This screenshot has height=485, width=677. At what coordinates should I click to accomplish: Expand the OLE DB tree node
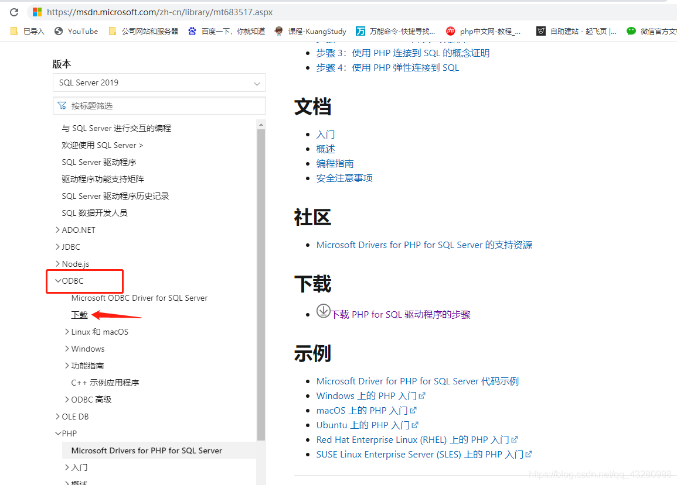[57, 417]
